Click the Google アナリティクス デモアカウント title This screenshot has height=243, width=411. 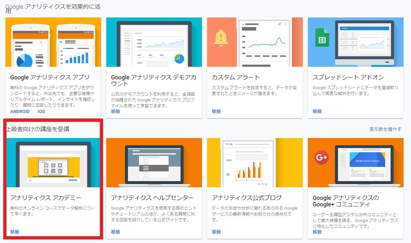[154, 80]
